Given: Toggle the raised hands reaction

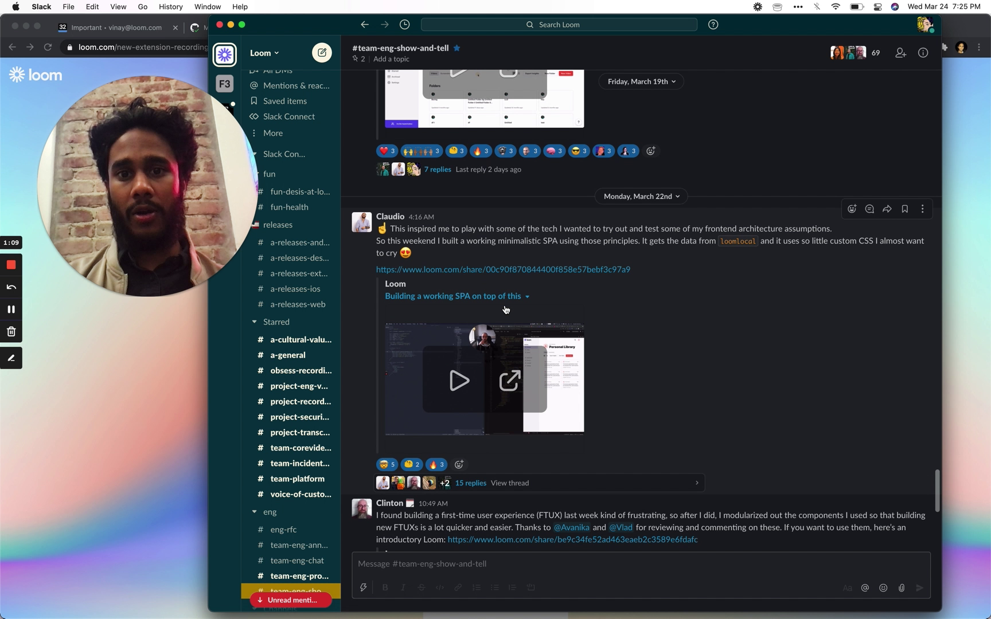Looking at the screenshot, I should 422,151.
